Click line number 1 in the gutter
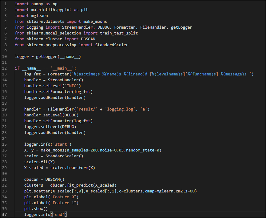This screenshot has height=218, width=266. (x=6, y=4)
